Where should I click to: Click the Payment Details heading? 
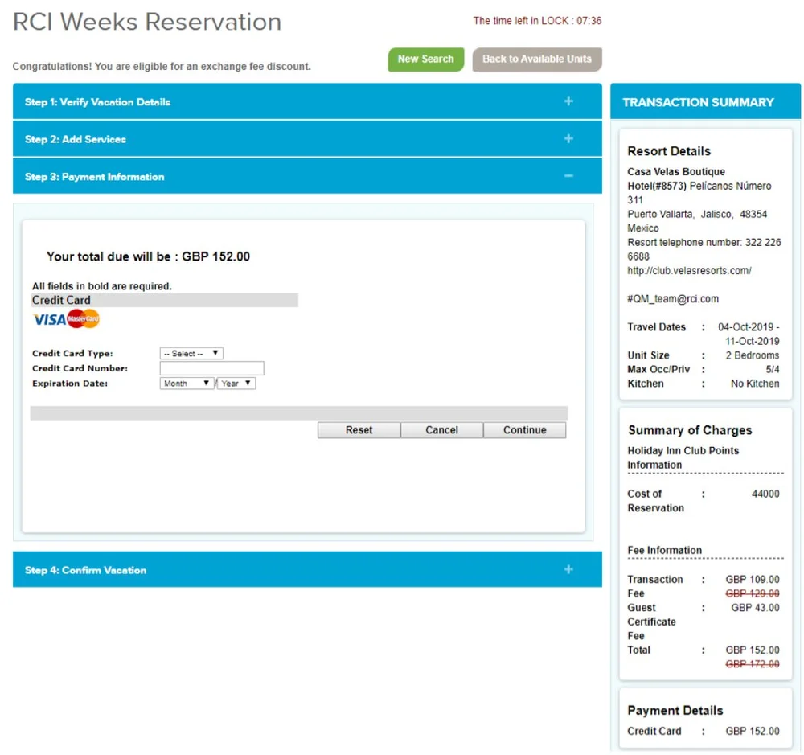(675, 711)
